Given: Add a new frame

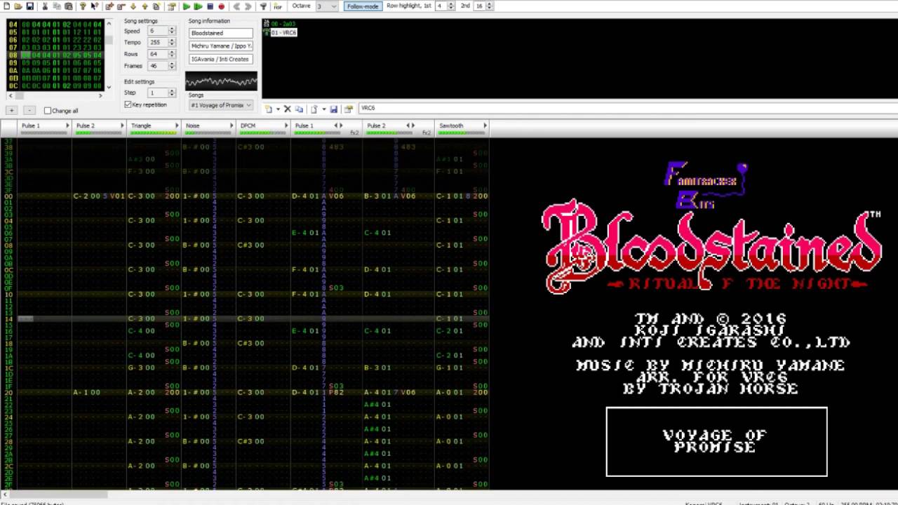Looking at the screenshot, I should click(109, 6).
